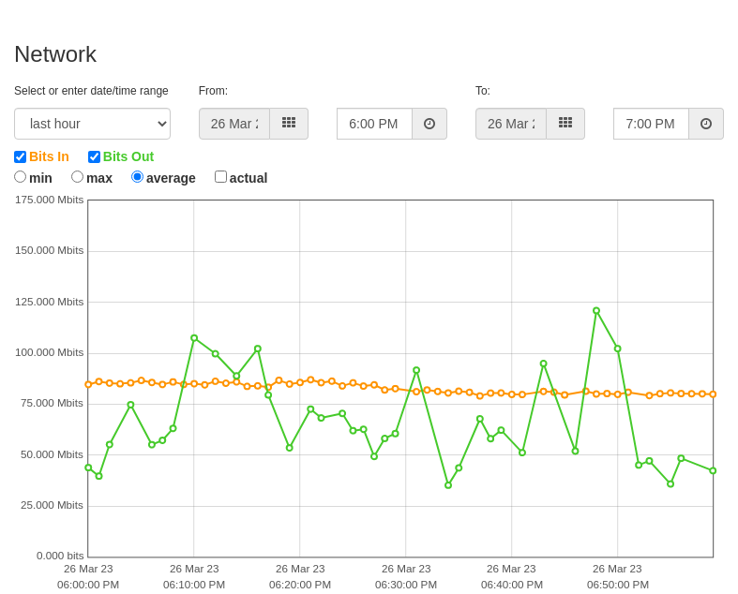
Task: Click the highest green Bits Out peak point
Action: click(x=596, y=311)
